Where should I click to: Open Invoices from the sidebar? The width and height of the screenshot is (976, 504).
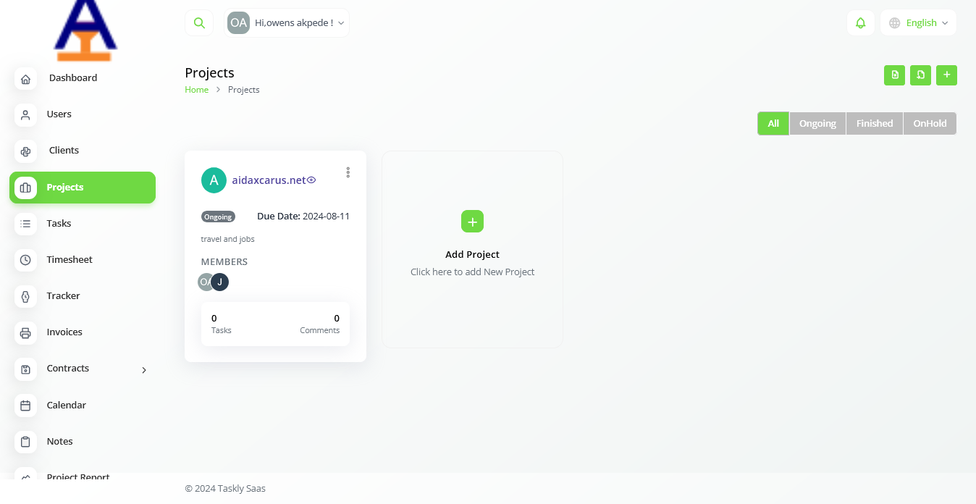tap(64, 332)
